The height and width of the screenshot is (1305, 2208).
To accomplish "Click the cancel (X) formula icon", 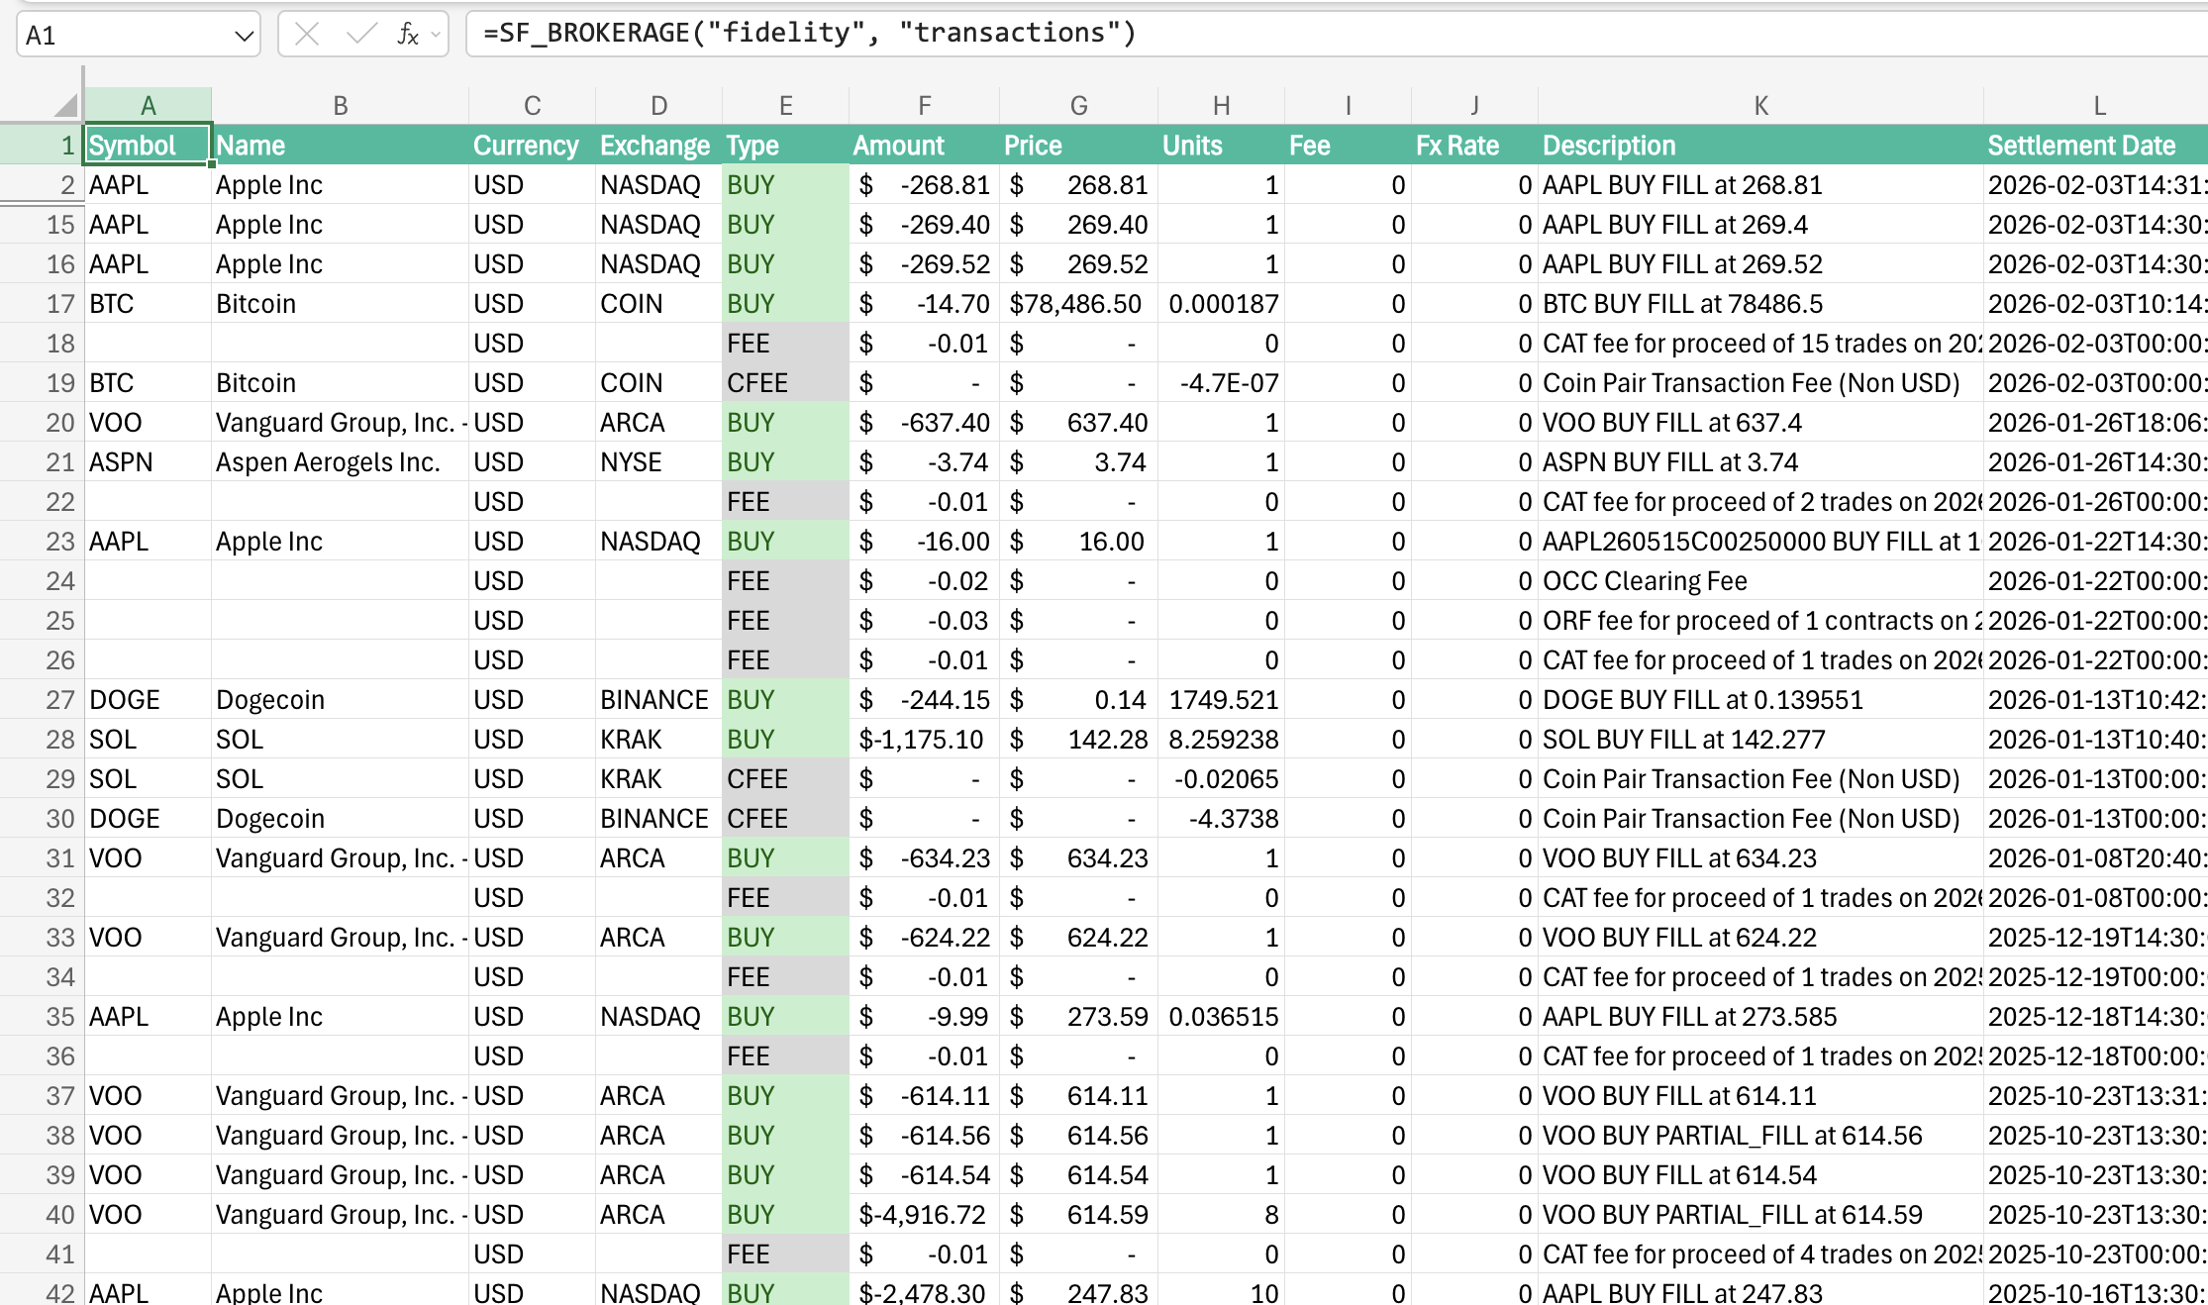I will [x=307, y=35].
